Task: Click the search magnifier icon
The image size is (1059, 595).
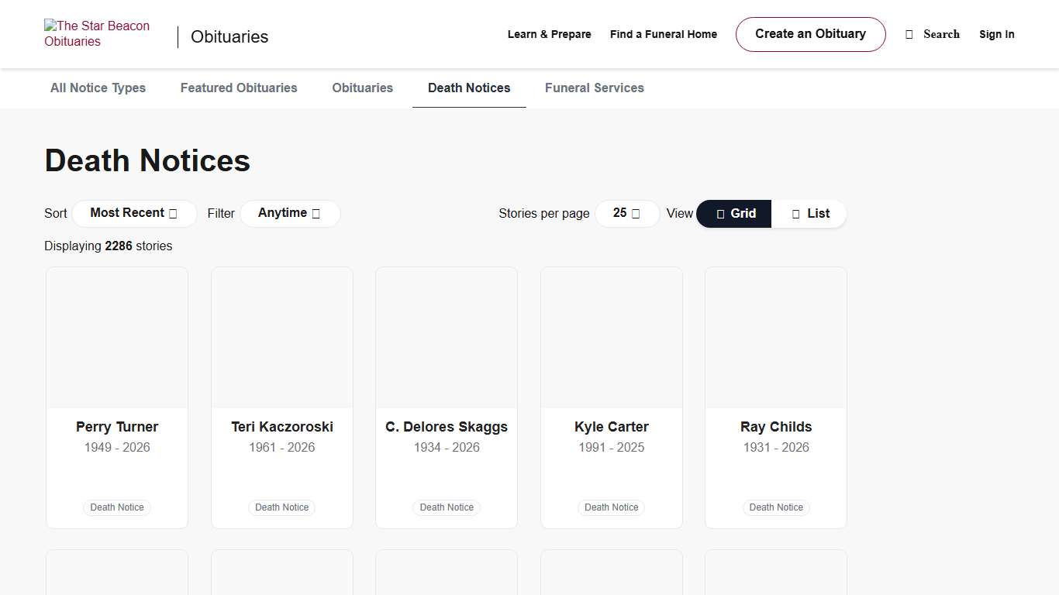Action: click(x=909, y=34)
